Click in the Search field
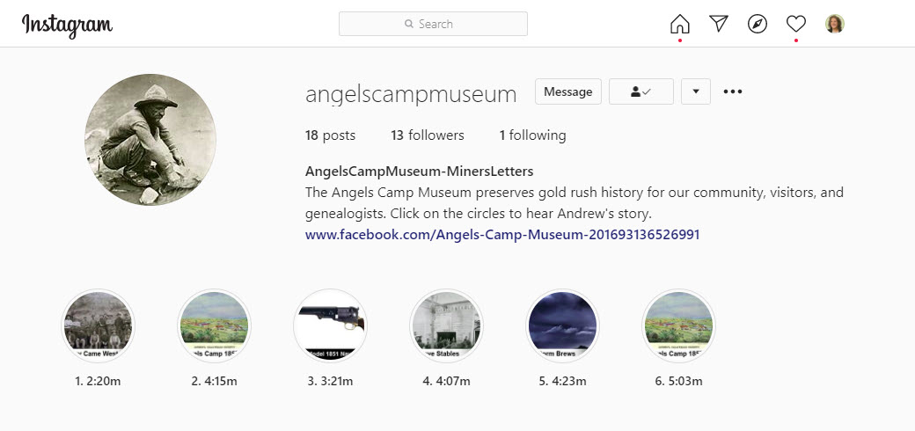The image size is (915, 431). (433, 24)
